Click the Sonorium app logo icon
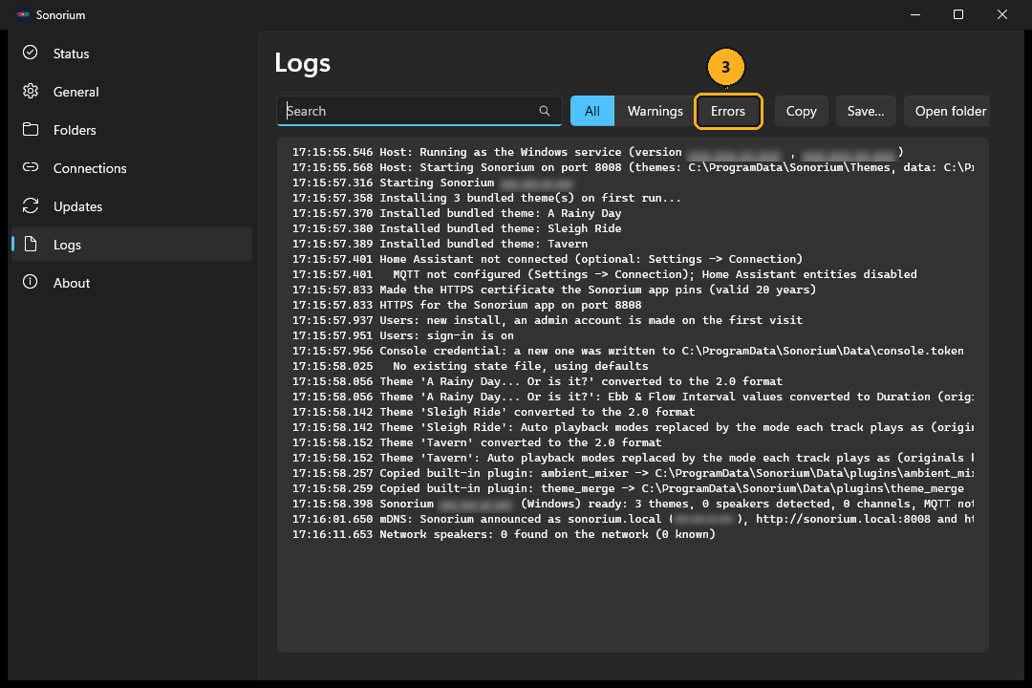The height and width of the screenshot is (688, 1032). pos(23,14)
